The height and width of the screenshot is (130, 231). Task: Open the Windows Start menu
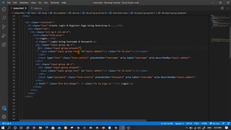(x=3, y=128)
